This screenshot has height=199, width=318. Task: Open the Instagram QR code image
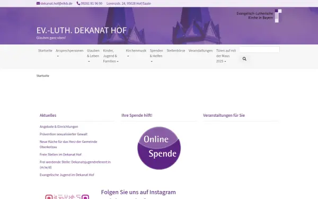(x=67, y=196)
